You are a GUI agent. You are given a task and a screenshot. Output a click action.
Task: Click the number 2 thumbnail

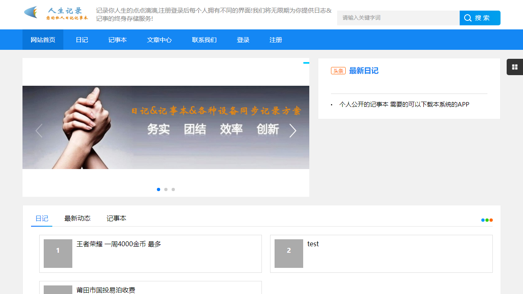pos(289,254)
